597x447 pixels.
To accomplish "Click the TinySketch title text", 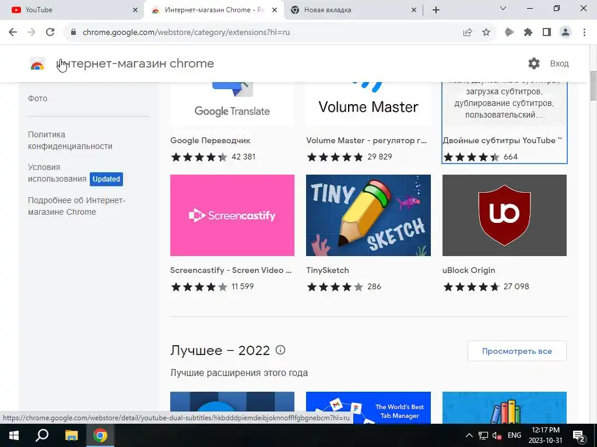I will (328, 270).
